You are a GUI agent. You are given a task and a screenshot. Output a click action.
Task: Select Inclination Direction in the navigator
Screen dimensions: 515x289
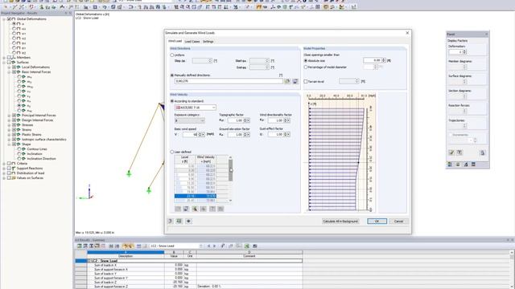point(41,159)
